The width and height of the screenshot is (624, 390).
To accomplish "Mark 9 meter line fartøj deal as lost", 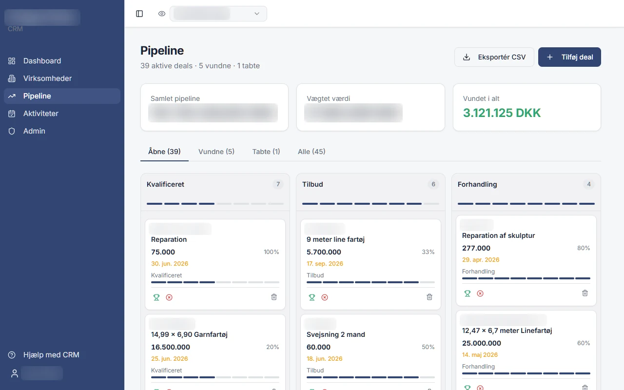I will click(325, 297).
